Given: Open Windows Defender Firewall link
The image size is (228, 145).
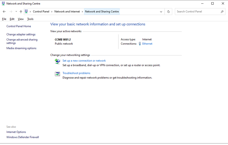Looking at the screenshot, I should 22,137.
